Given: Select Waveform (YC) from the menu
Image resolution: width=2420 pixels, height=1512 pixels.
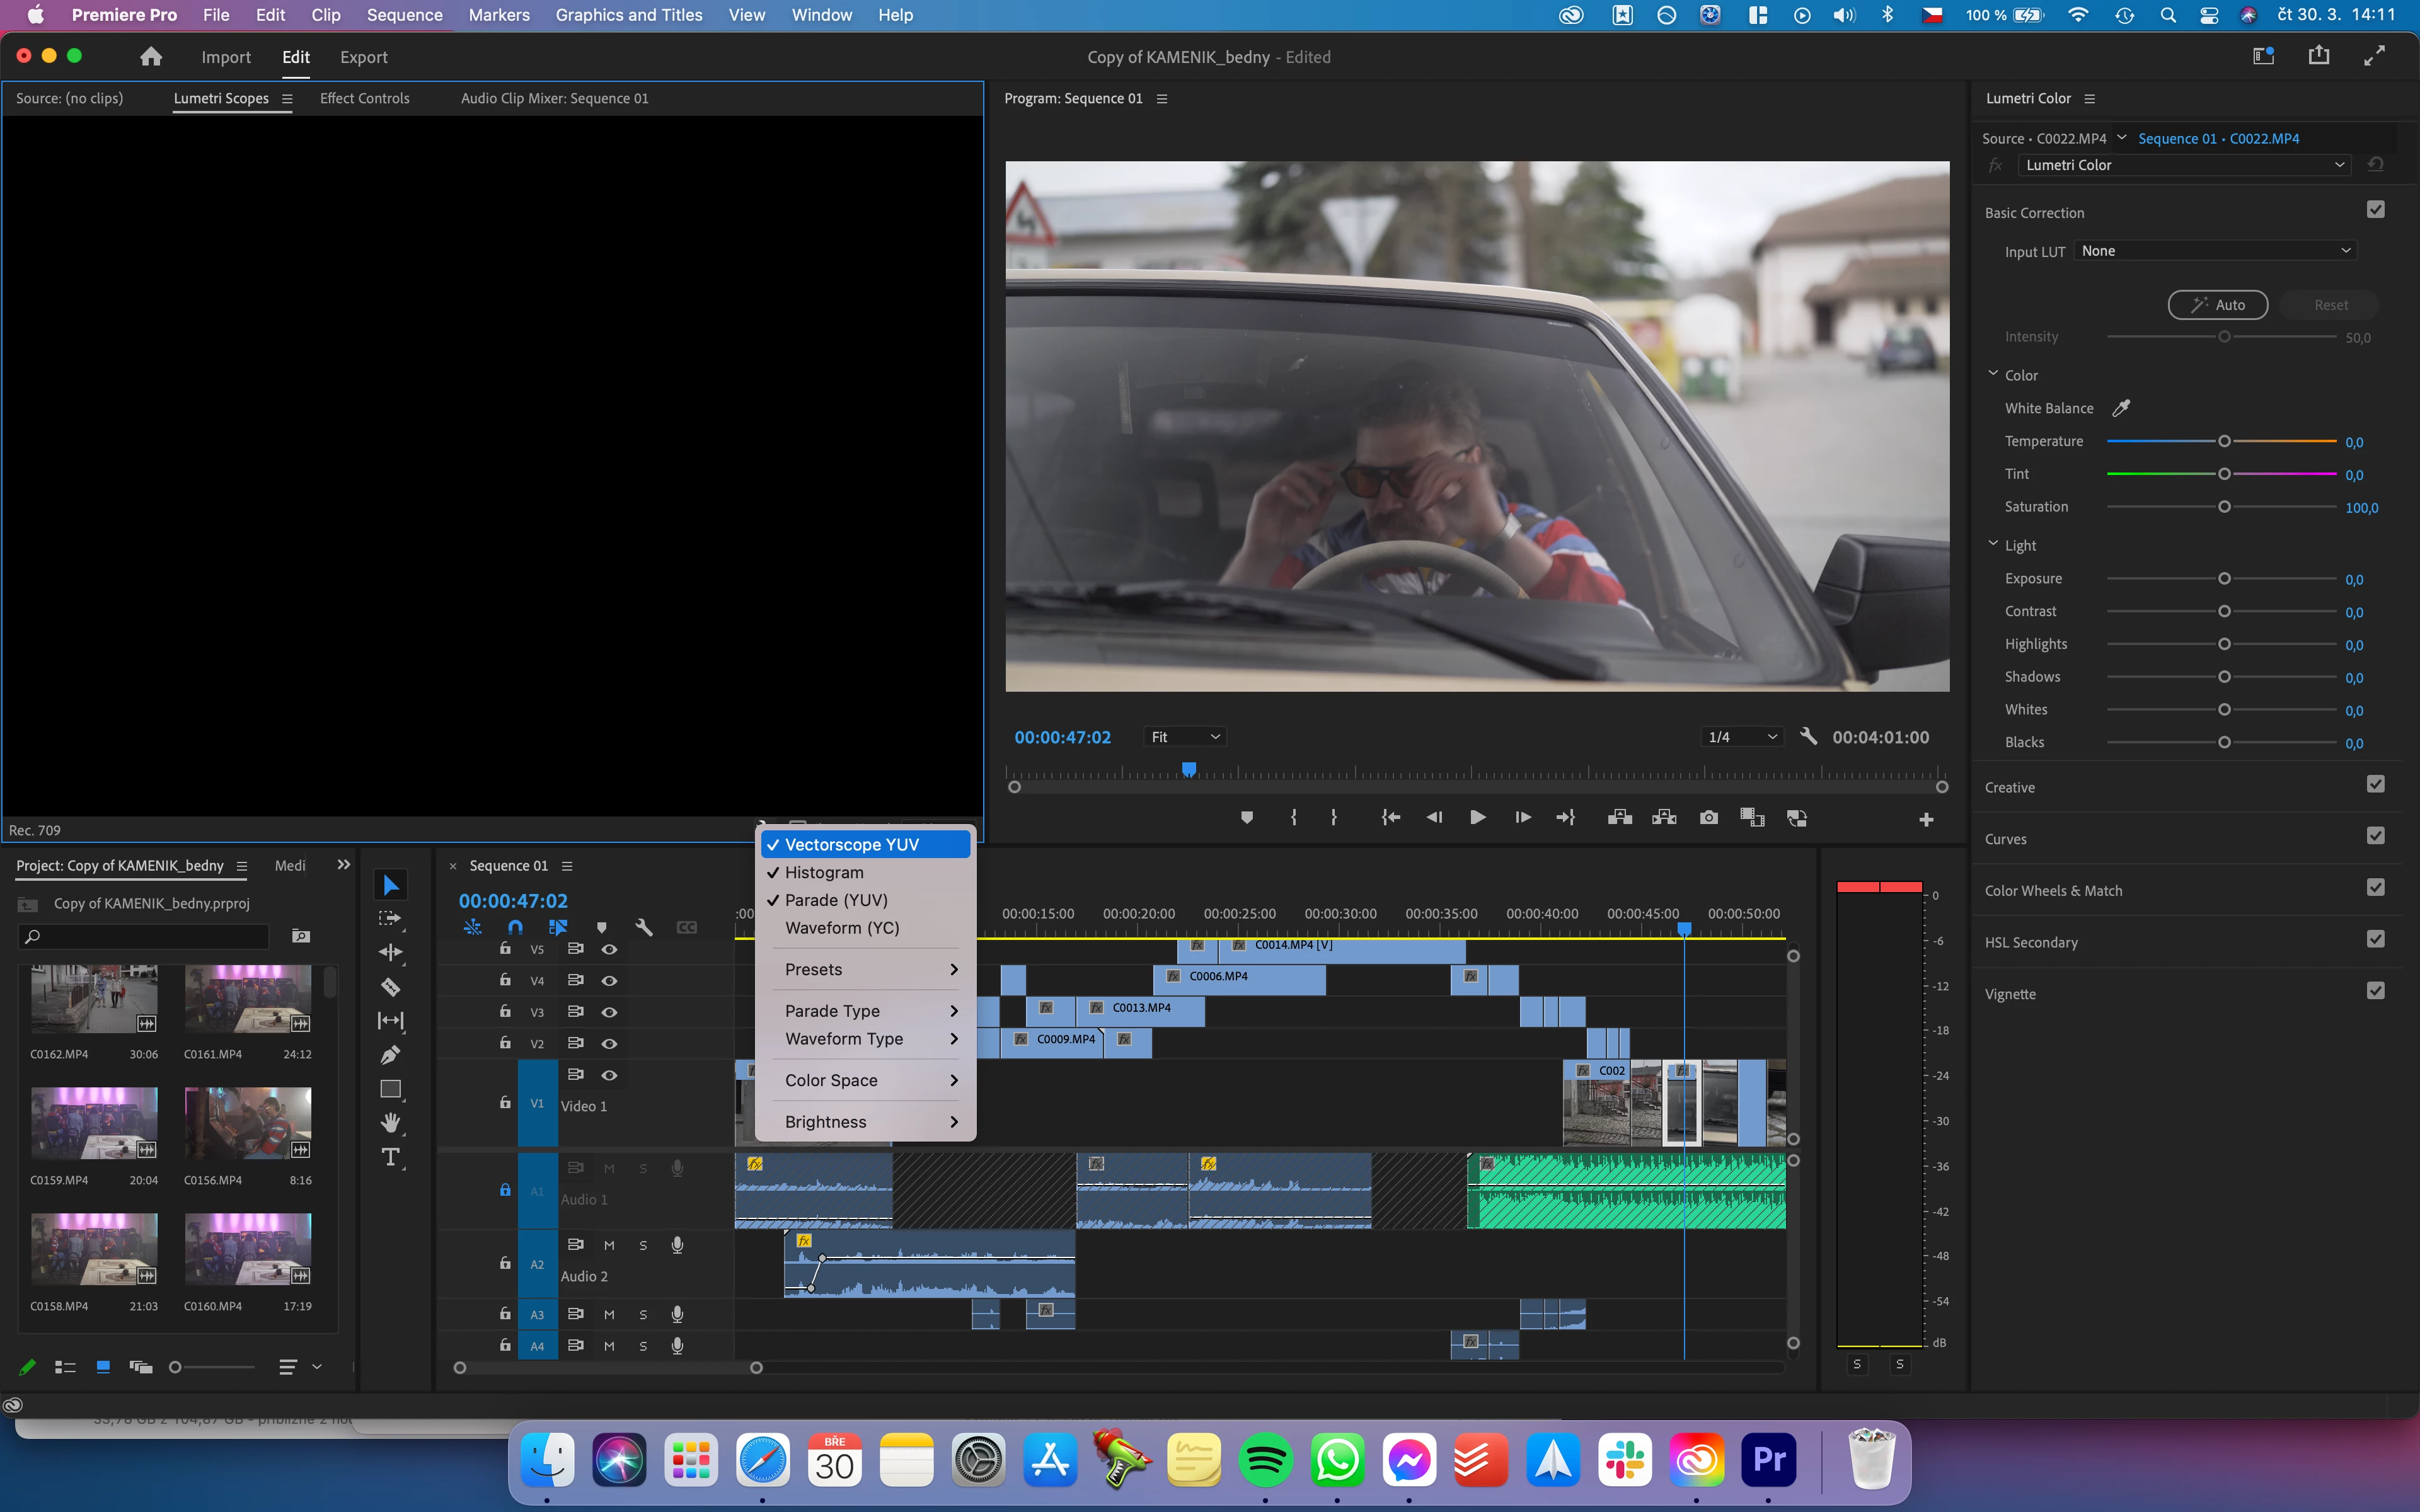Looking at the screenshot, I should [x=866, y=928].
